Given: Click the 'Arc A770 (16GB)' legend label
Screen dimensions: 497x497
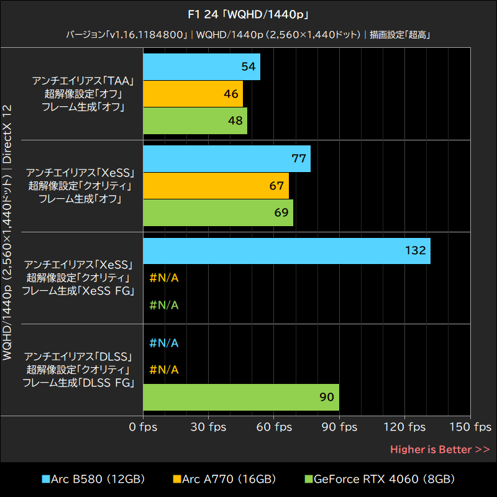Looking at the screenshot, I should [229, 479].
